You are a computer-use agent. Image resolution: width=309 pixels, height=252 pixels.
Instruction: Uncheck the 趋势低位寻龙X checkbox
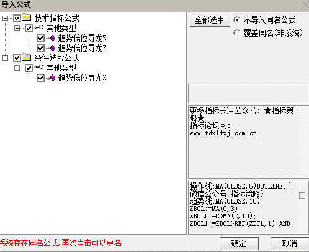click(40, 78)
